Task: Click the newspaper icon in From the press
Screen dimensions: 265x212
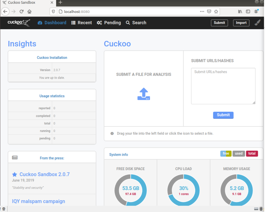Action: click(15, 158)
